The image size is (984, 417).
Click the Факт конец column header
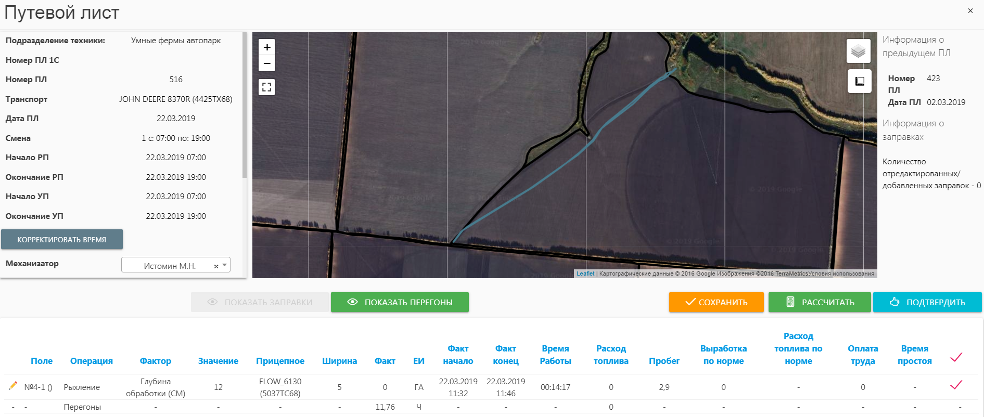click(x=506, y=355)
